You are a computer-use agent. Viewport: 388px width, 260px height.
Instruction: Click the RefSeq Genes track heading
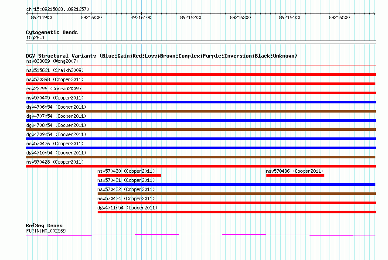point(44,226)
